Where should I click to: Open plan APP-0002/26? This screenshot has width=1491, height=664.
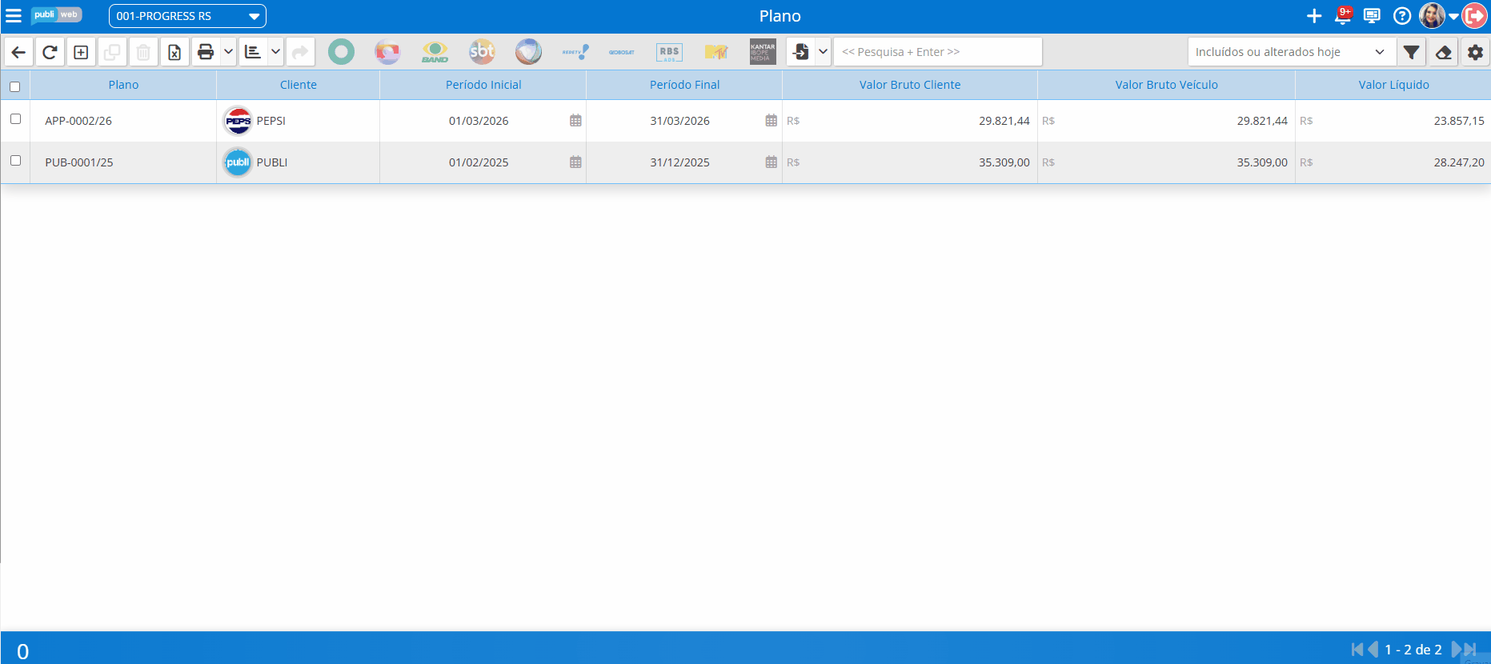78,121
